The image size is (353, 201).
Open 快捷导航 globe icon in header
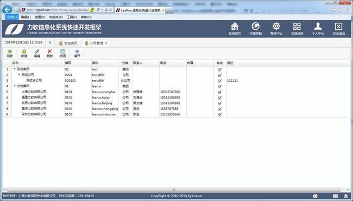pos(256,26)
